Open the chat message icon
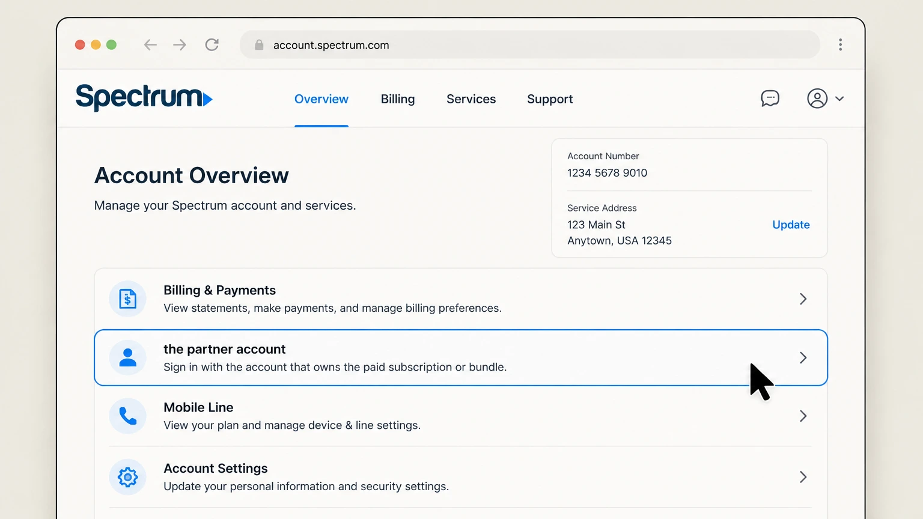 770,99
